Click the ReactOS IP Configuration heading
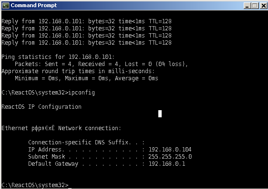This screenshot has width=268, height=189. [41, 107]
